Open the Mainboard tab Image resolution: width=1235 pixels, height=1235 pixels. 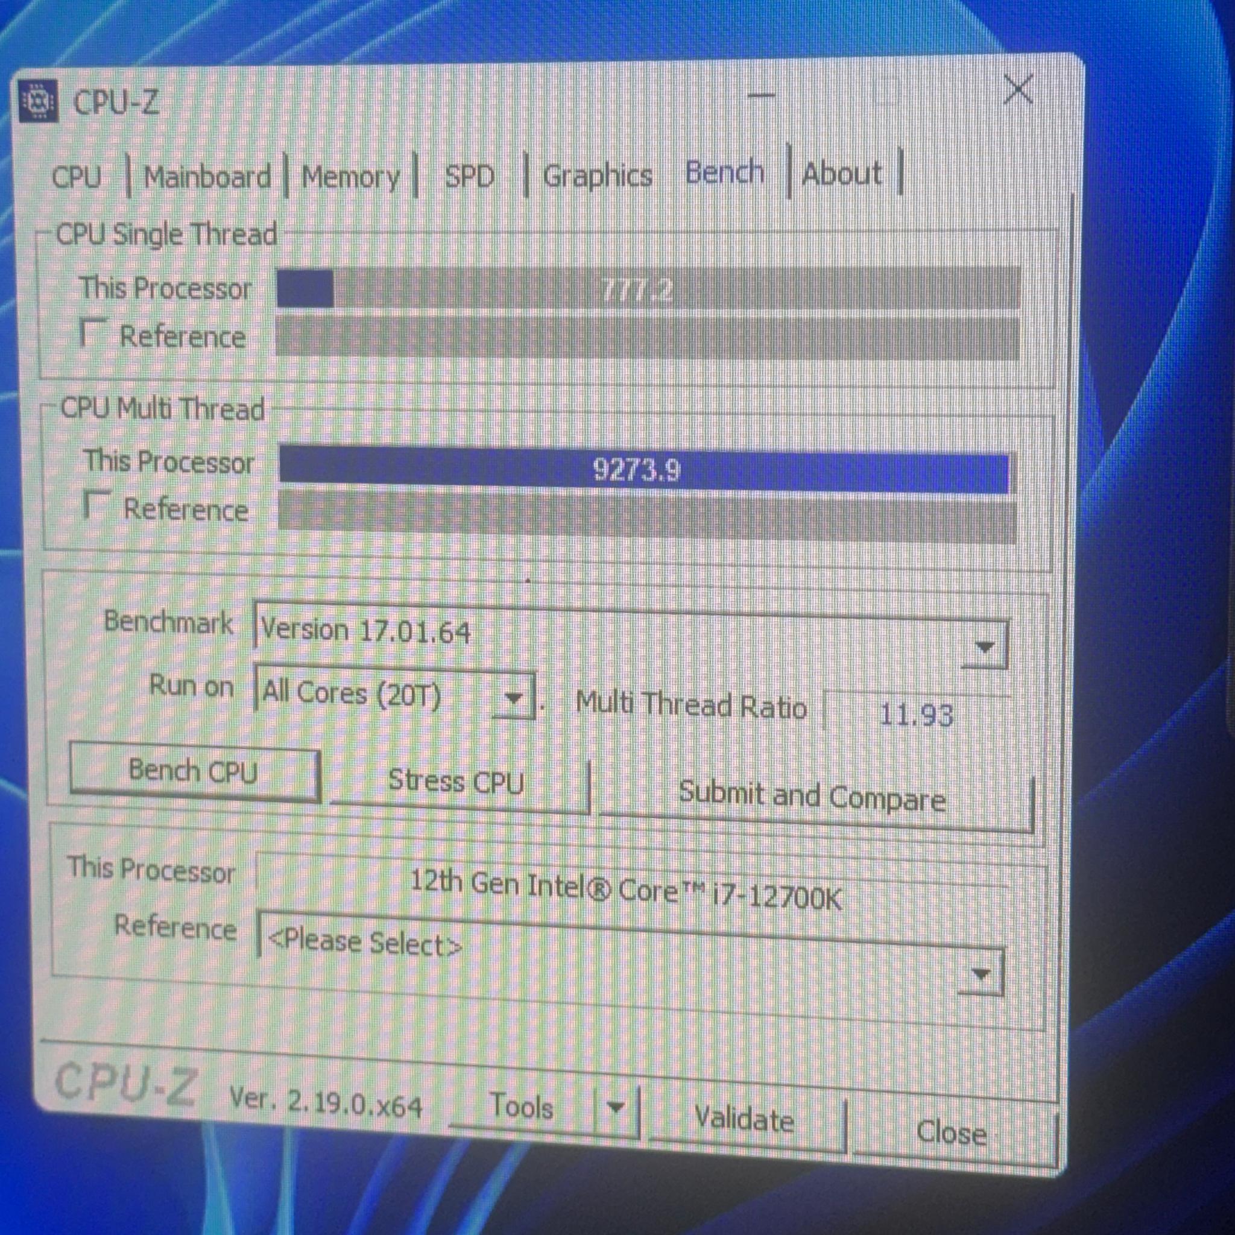point(207,177)
